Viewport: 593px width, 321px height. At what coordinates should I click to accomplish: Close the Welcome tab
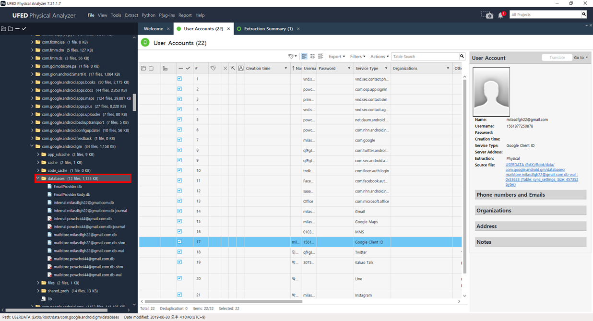(168, 29)
